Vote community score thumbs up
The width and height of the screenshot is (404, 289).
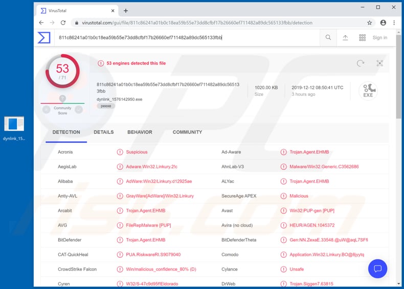coord(79,109)
